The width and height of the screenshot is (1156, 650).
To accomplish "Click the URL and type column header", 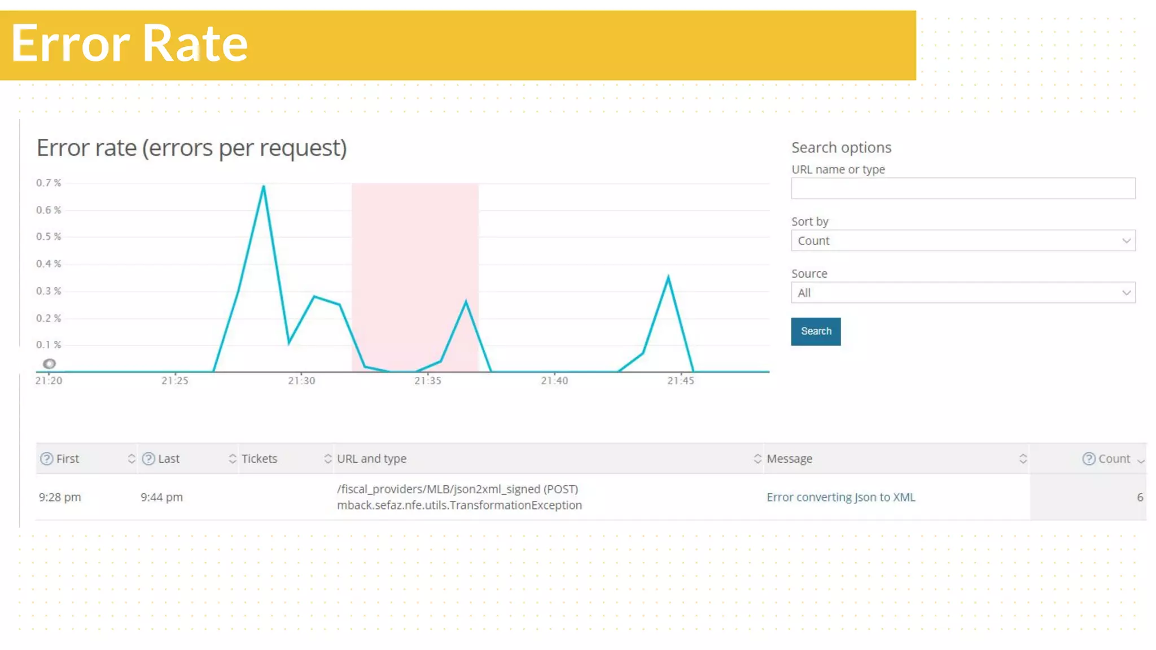I will [x=548, y=459].
